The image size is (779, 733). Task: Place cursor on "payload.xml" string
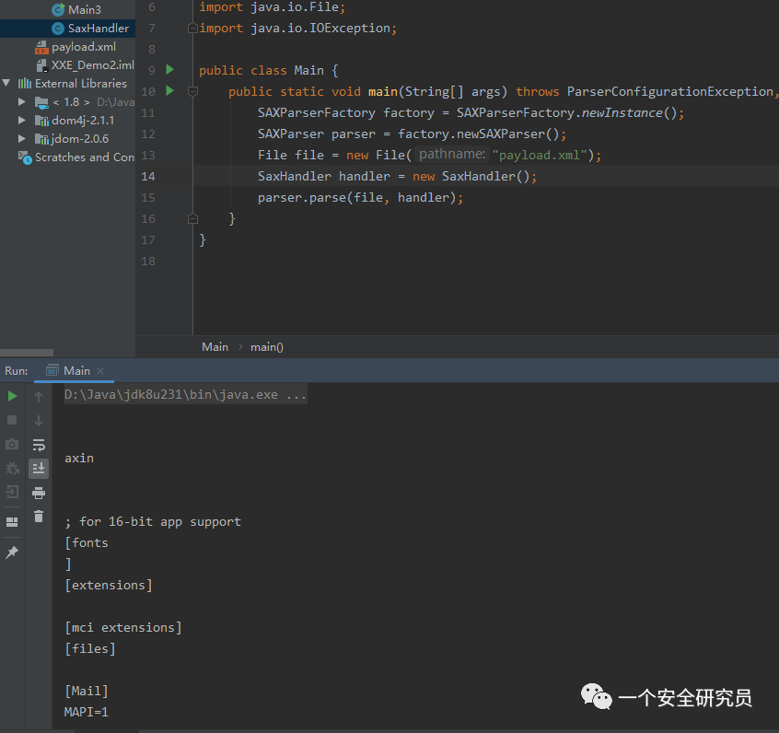[540, 155]
